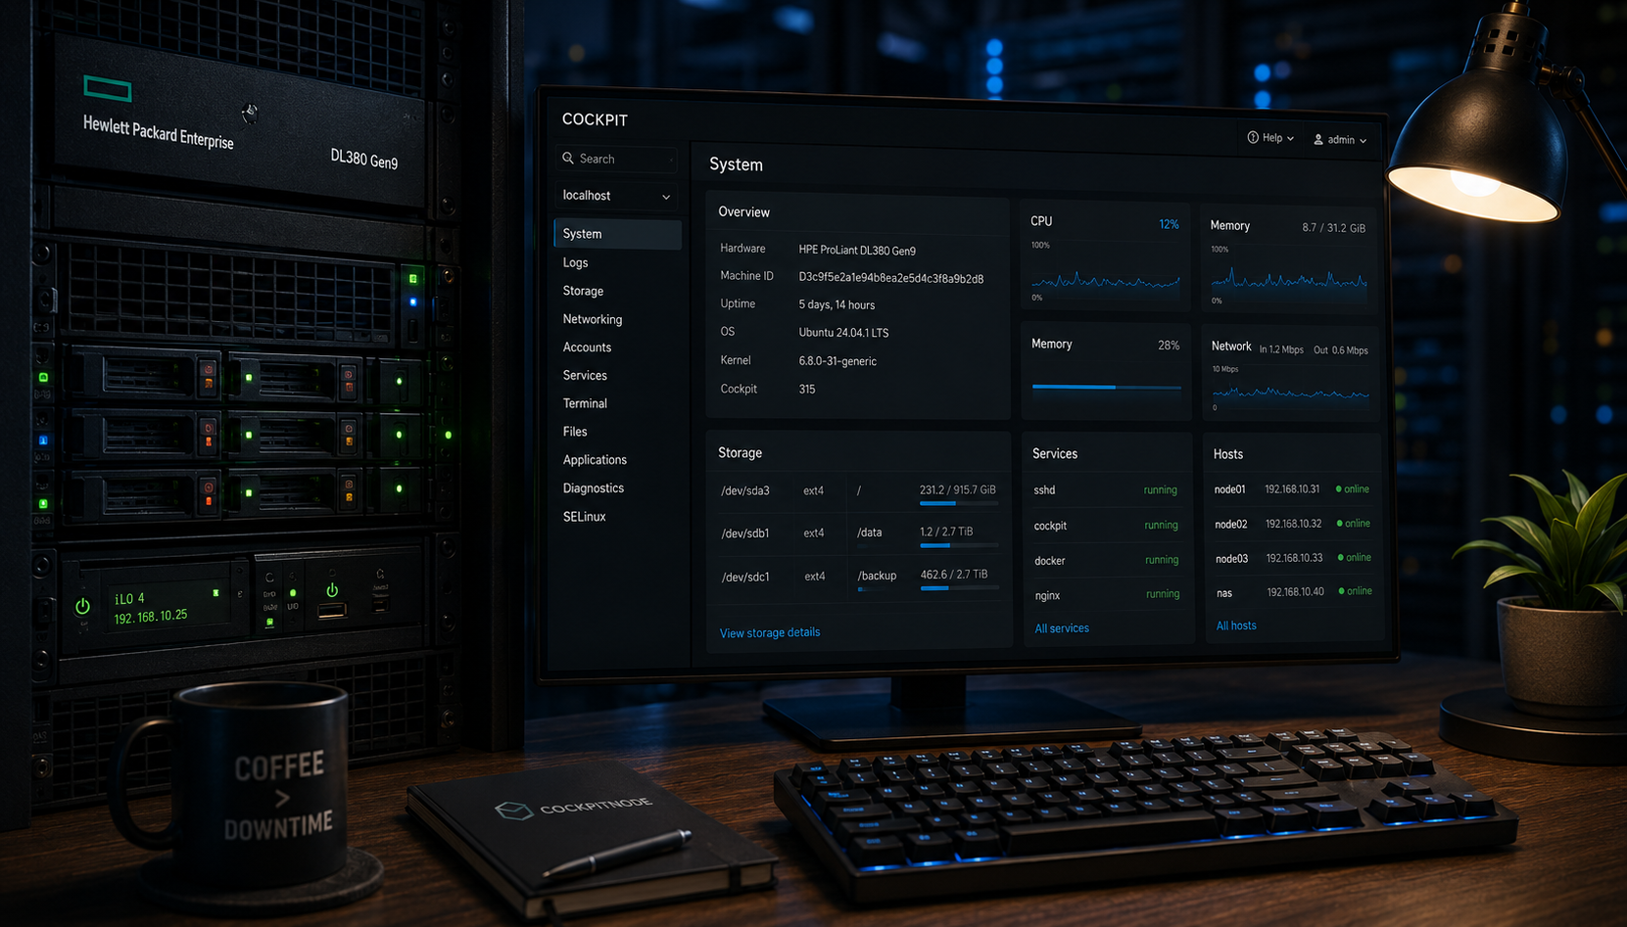This screenshot has height=927, width=1627.
Task: Select System in the sidebar
Action: click(618, 234)
